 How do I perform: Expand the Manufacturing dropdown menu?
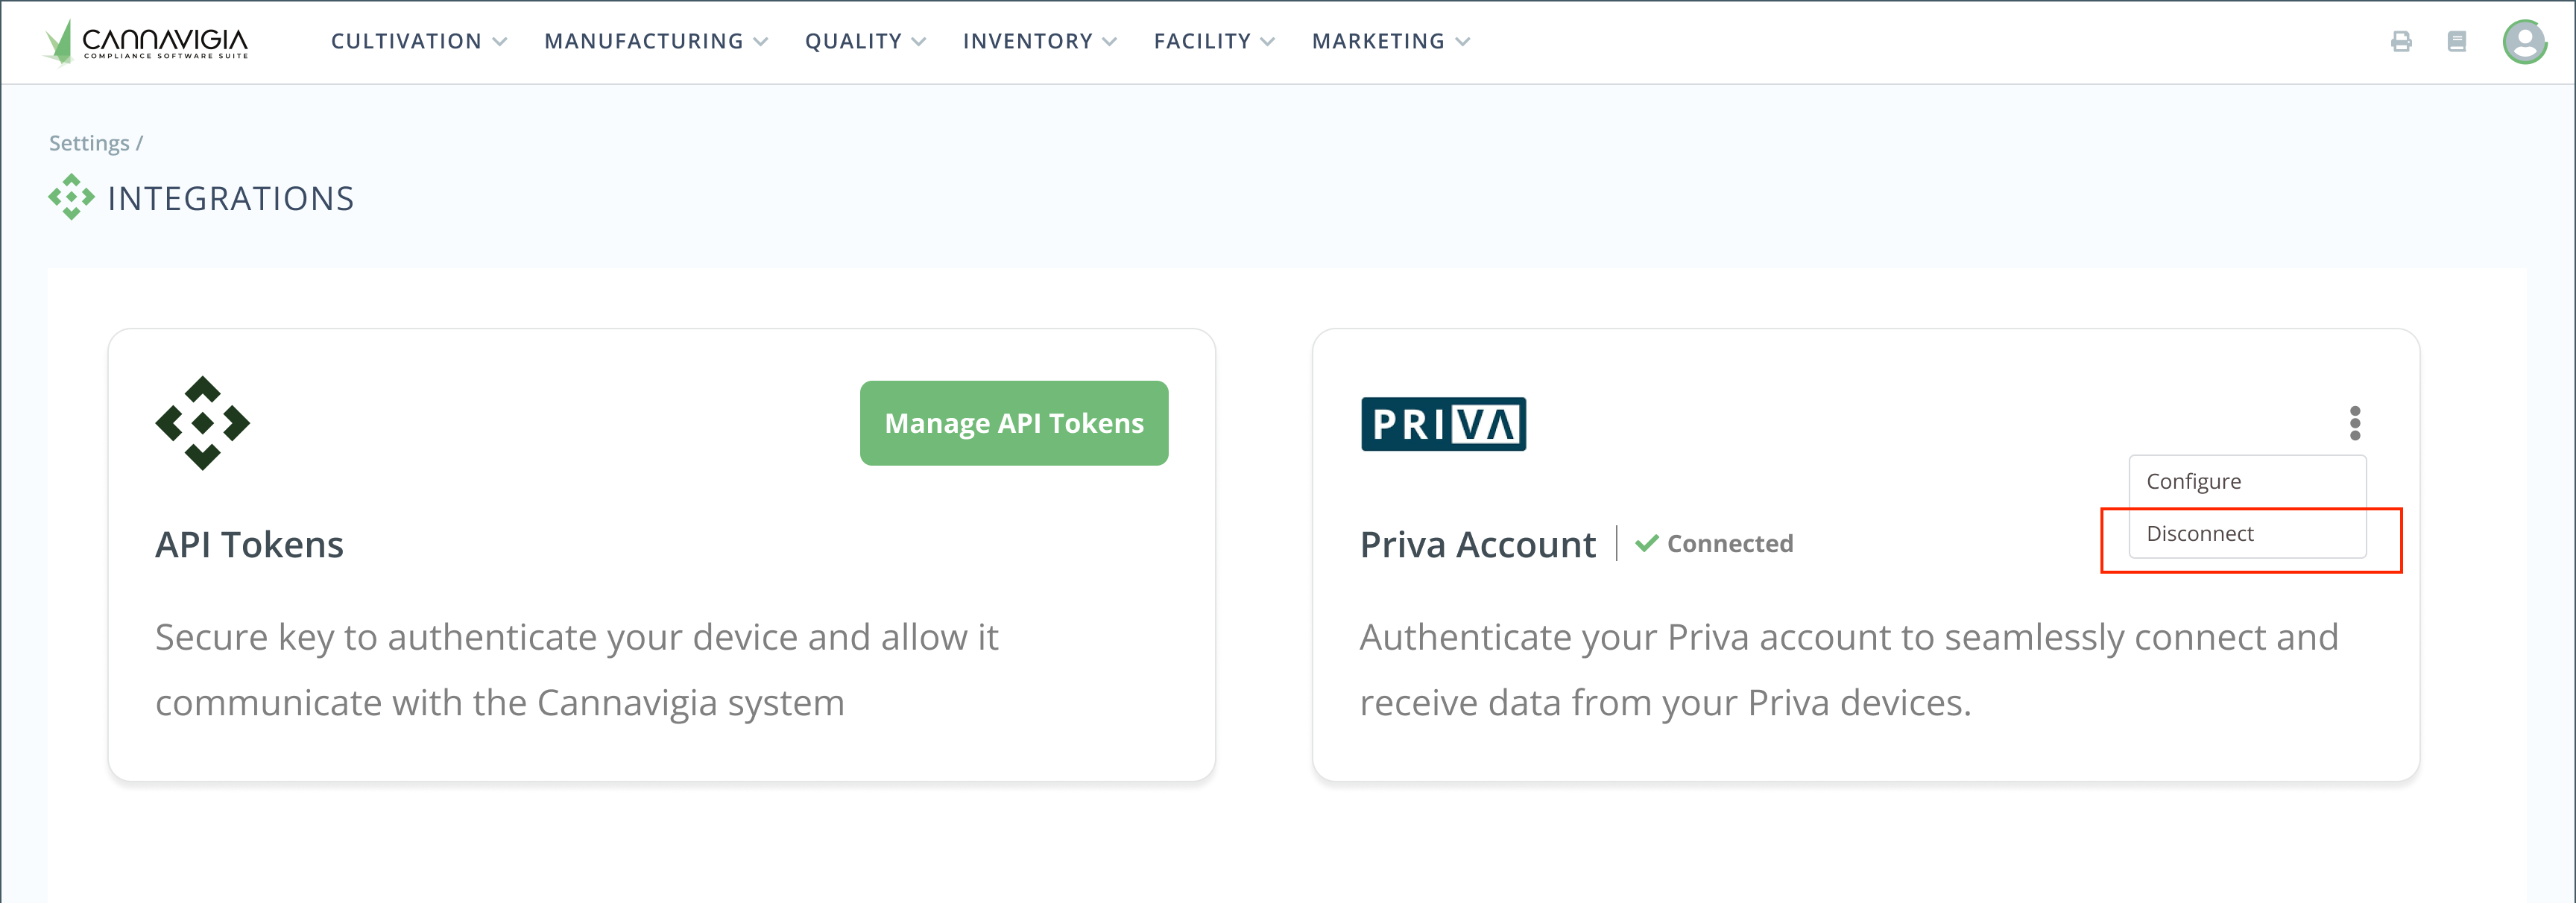click(655, 41)
